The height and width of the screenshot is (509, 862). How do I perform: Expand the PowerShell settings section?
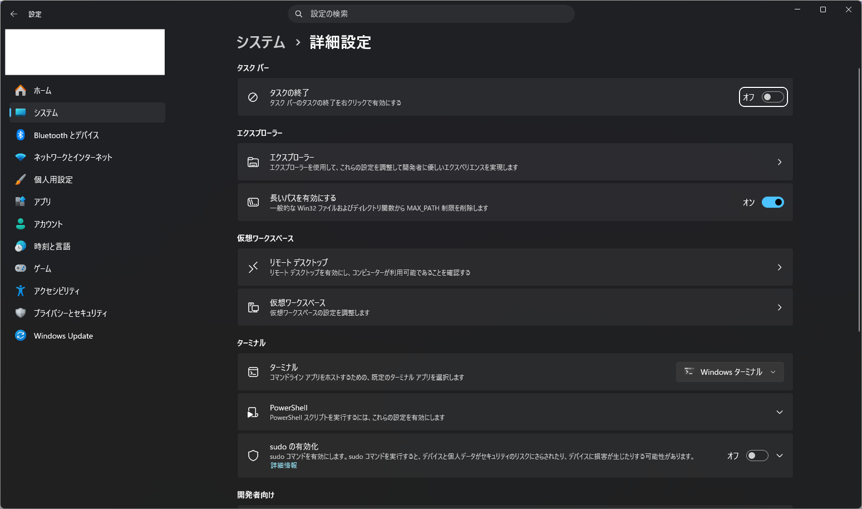[x=779, y=412]
